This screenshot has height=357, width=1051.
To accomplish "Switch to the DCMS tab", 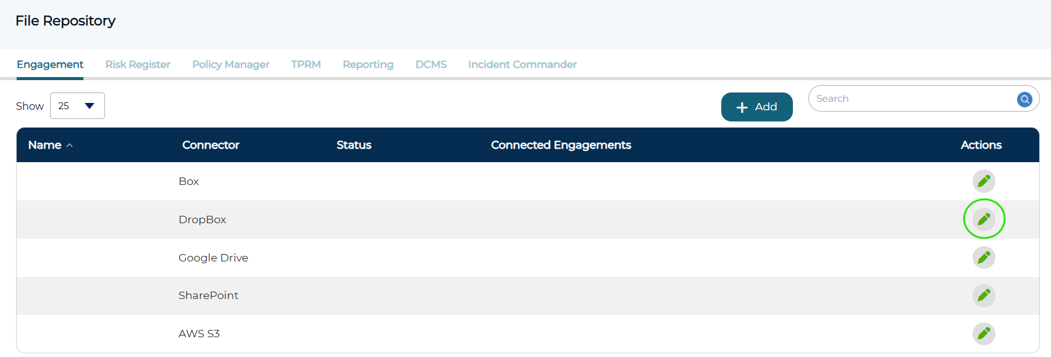I will [x=431, y=64].
